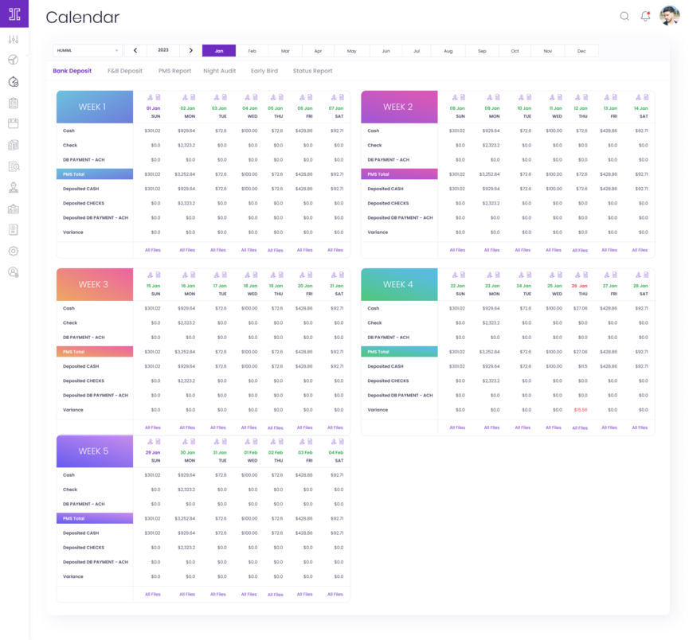The height and width of the screenshot is (640, 689).
Task: Click the upload icon above 08 Jan
Action: point(453,97)
